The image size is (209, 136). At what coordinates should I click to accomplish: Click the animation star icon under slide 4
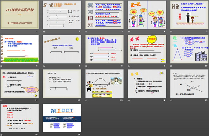pyautogui.click(x=129, y=31)
